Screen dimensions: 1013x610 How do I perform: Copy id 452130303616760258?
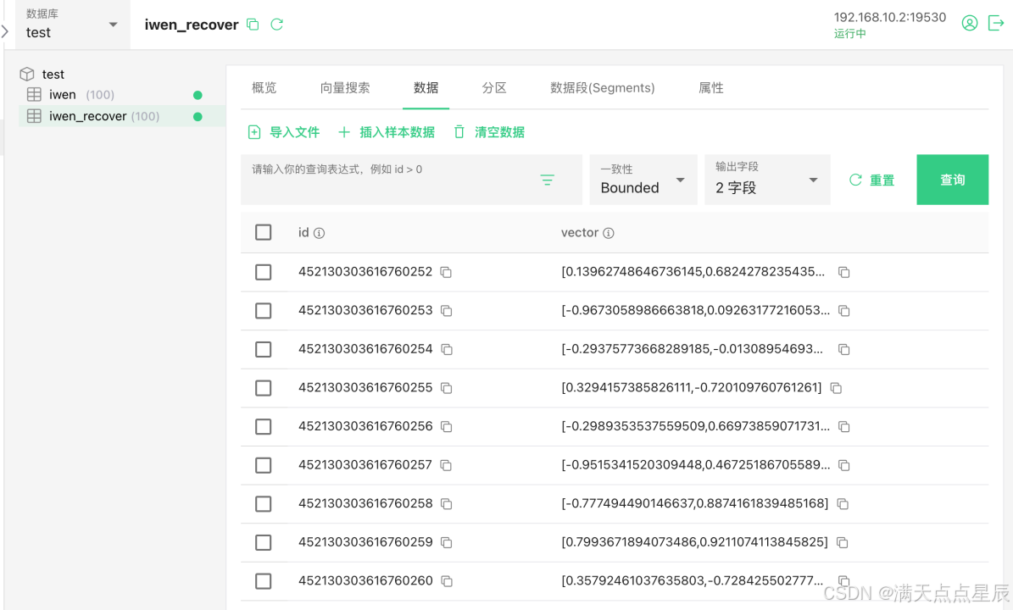[x=447, y=504]
